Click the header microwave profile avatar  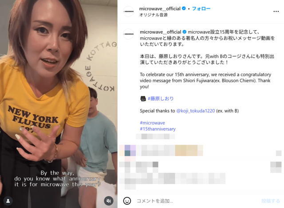click(128, 12)
